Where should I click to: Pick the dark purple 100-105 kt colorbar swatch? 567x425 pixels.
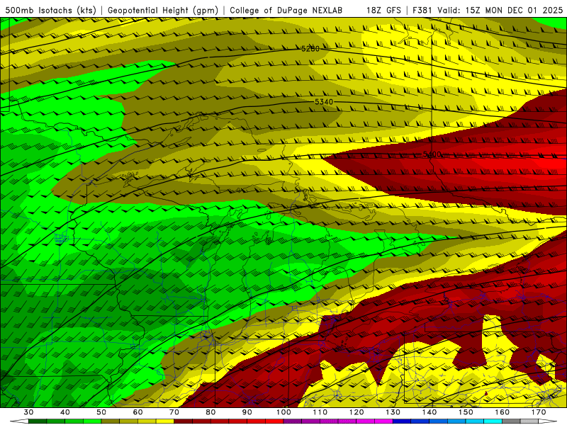coord(293,421)
